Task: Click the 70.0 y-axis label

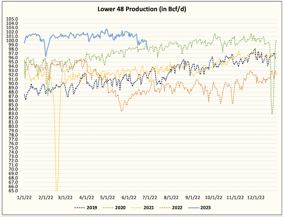Action: pos(13,169)
